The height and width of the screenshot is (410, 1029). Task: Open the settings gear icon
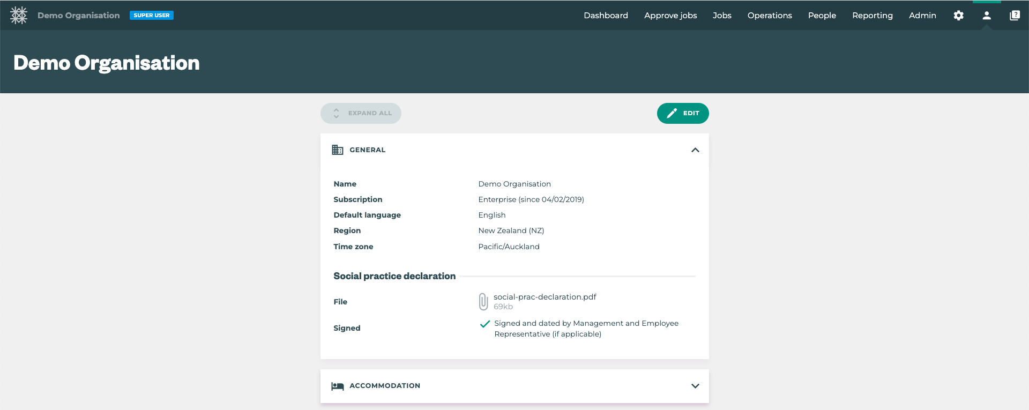(x=958, y=16)
